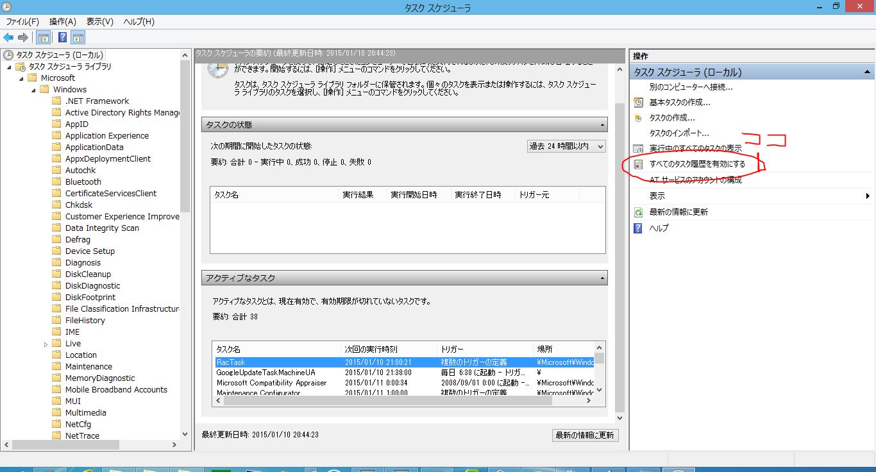Viewport: 876px width, 472px height.
Task: Collapse the タスク スケジューラ ライブラリ tree node
Action: click(x=9, y=67)
